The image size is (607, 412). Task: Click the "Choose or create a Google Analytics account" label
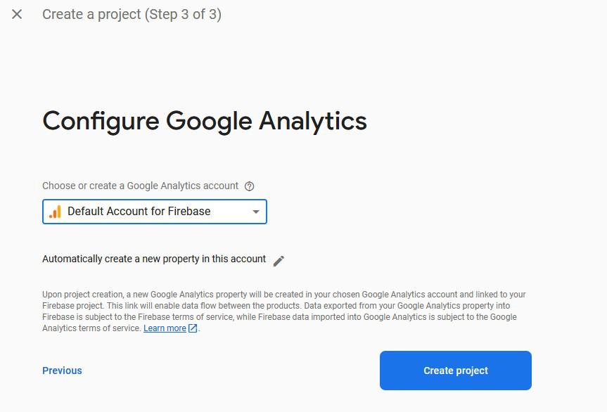click(140, 186)
